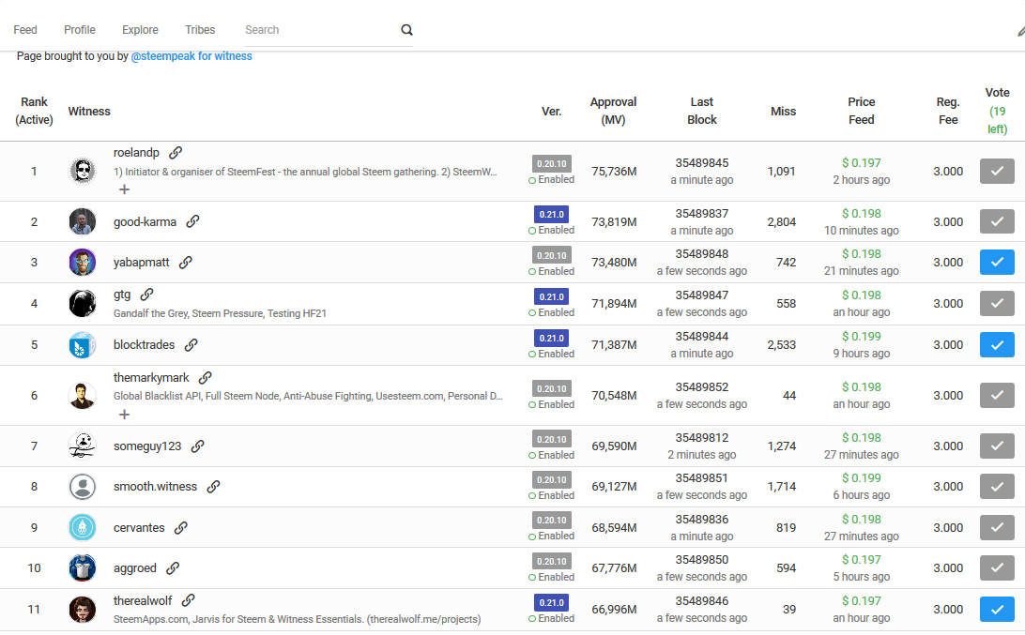Screen dimensions: 1025x635
Task: Click gtg witness avatar
Action: [x=83, y=303]
